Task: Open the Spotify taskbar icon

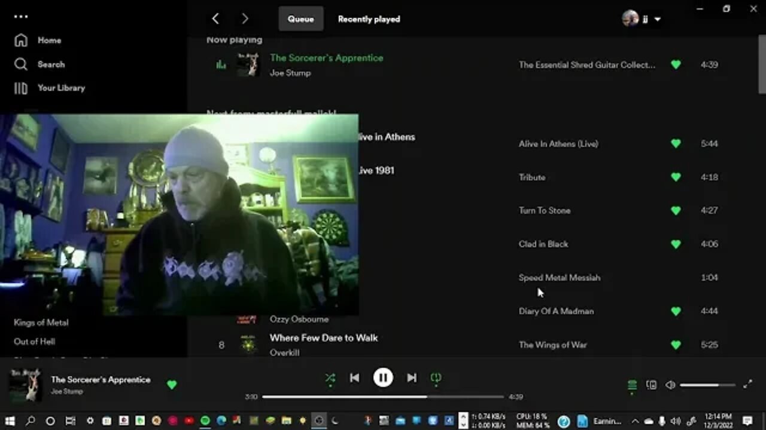Action: (x=205, y=421)
